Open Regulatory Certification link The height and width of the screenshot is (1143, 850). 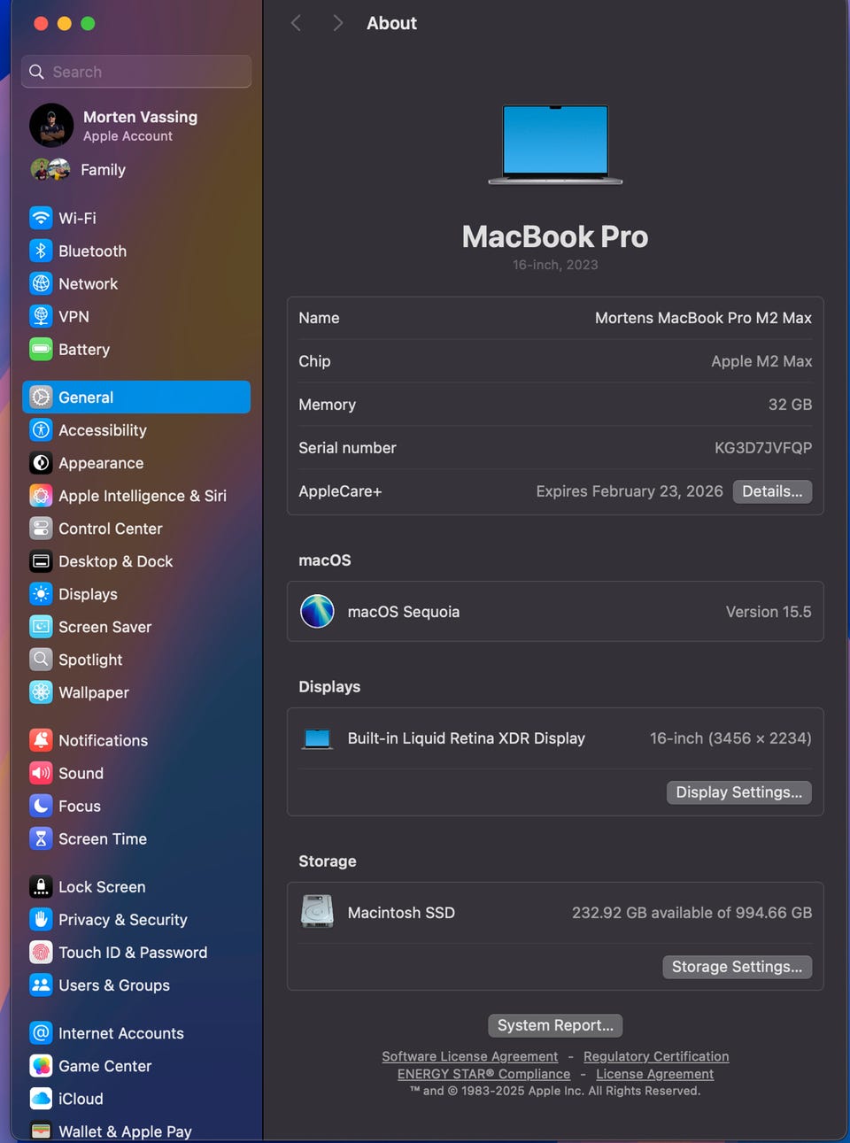coord(656,1056)
